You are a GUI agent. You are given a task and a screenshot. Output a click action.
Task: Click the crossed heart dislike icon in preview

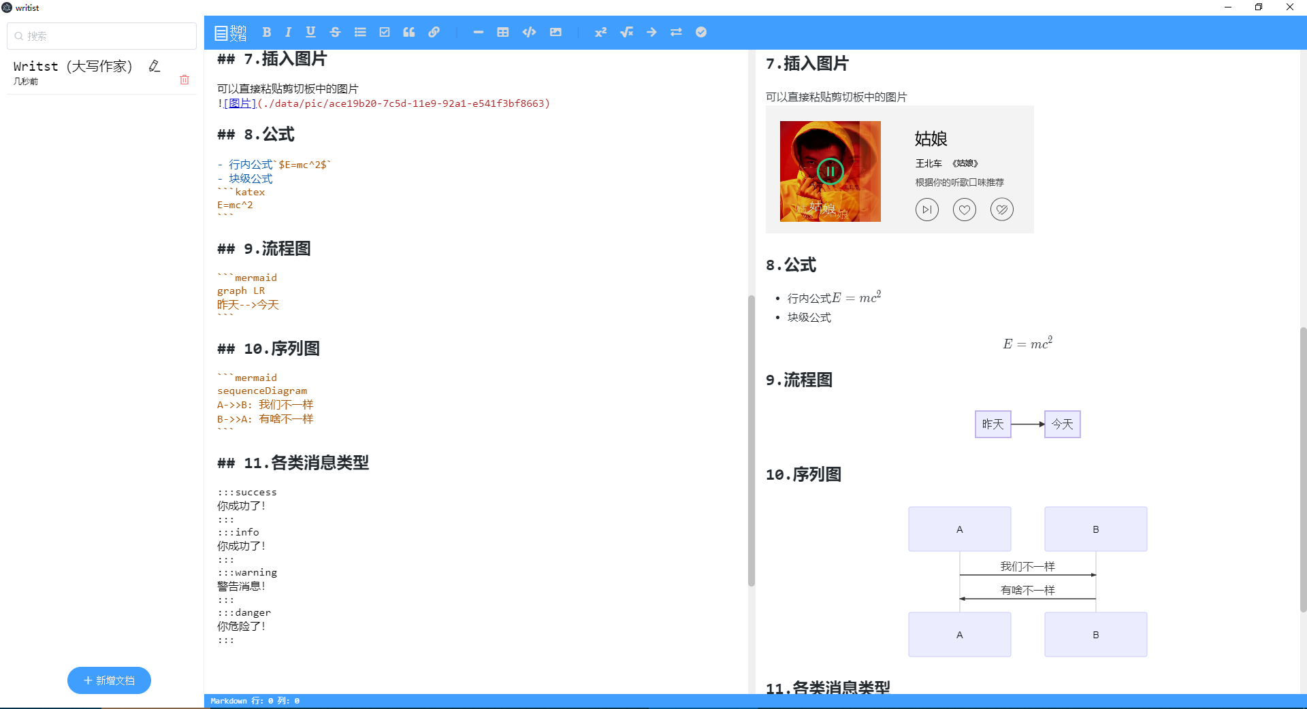pyautogui.click(x=1001, y=210)
